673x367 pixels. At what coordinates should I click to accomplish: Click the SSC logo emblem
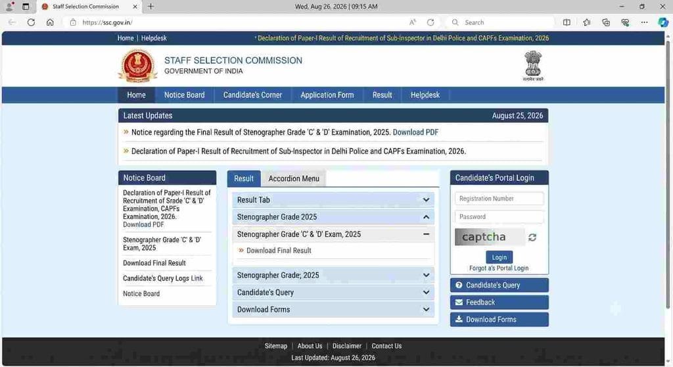138,66
